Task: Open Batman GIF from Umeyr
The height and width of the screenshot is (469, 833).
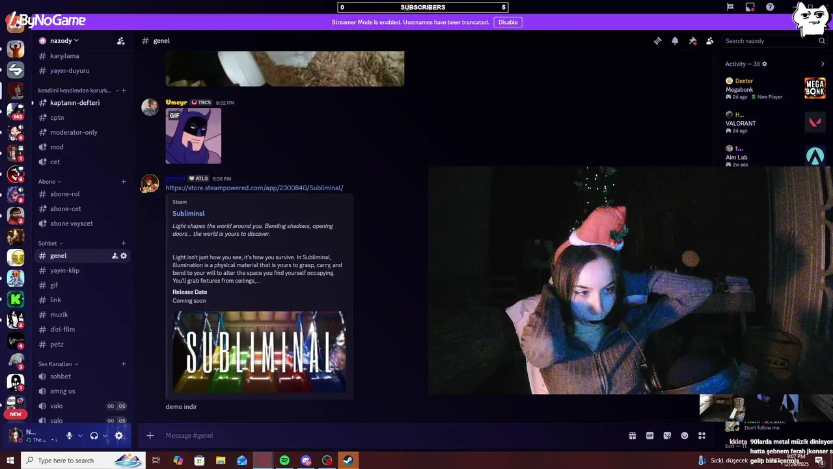Action: [x=193, y=135]
